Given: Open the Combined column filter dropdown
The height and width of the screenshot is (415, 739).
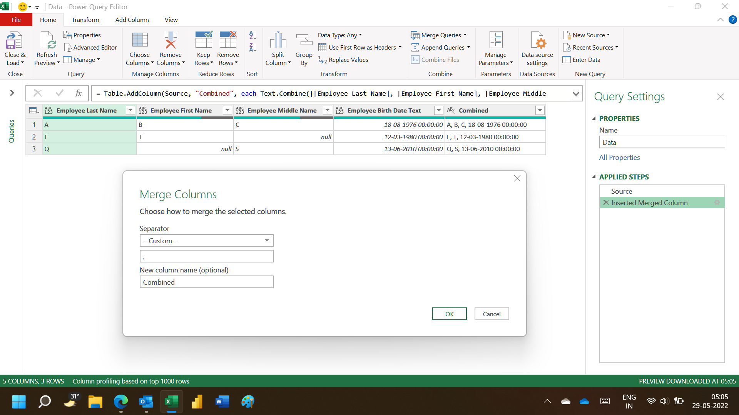Looking at the screenshot, I should [x=540, y=110].
